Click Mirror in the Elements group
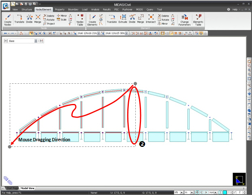This screenshot has width=252, height=195. 162,23
